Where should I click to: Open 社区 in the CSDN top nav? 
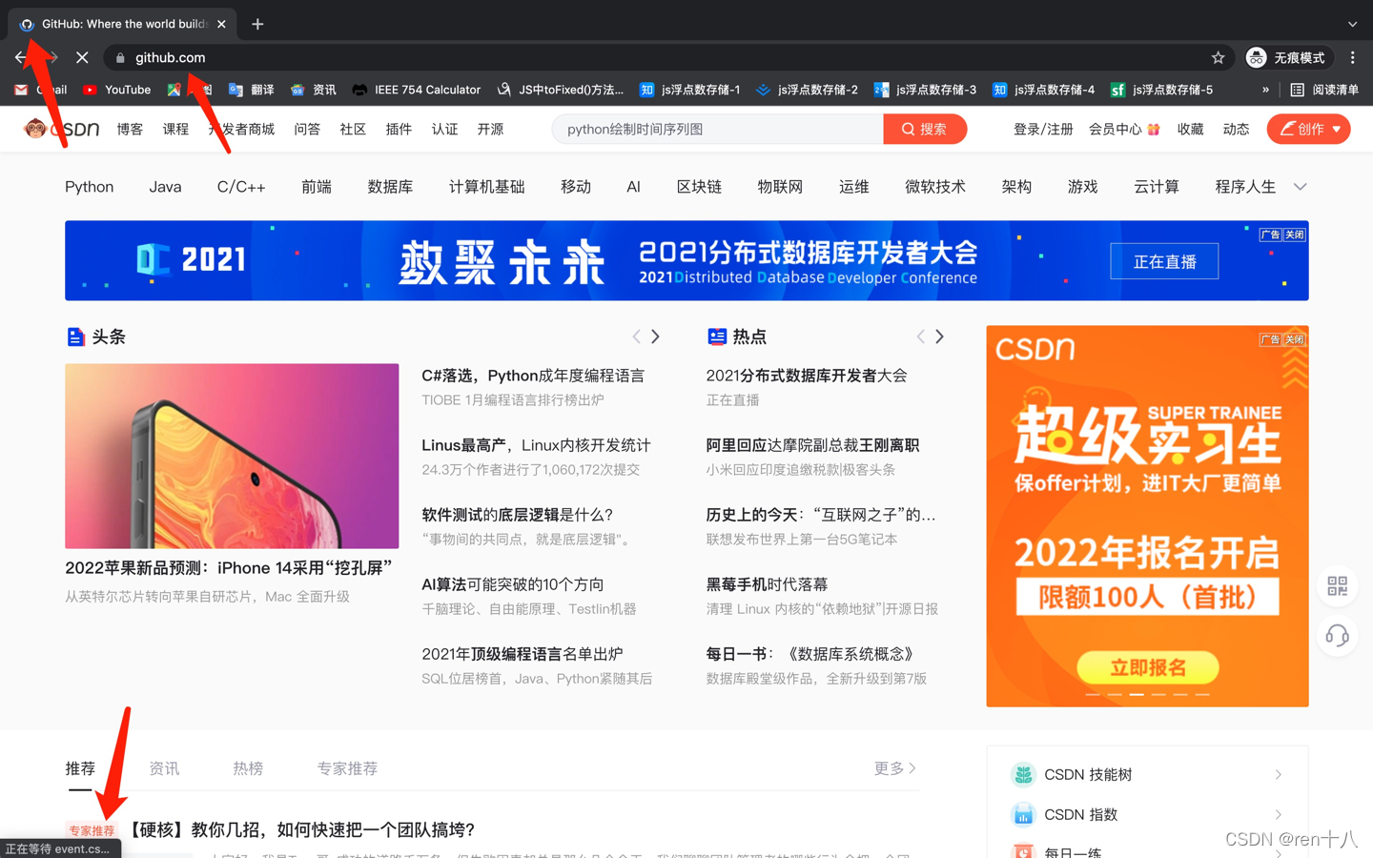coord(353,129)
